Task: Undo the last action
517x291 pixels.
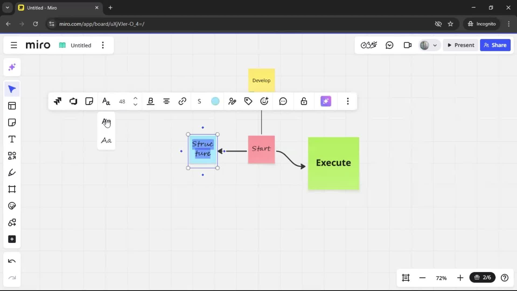Action: pos(12,261)
